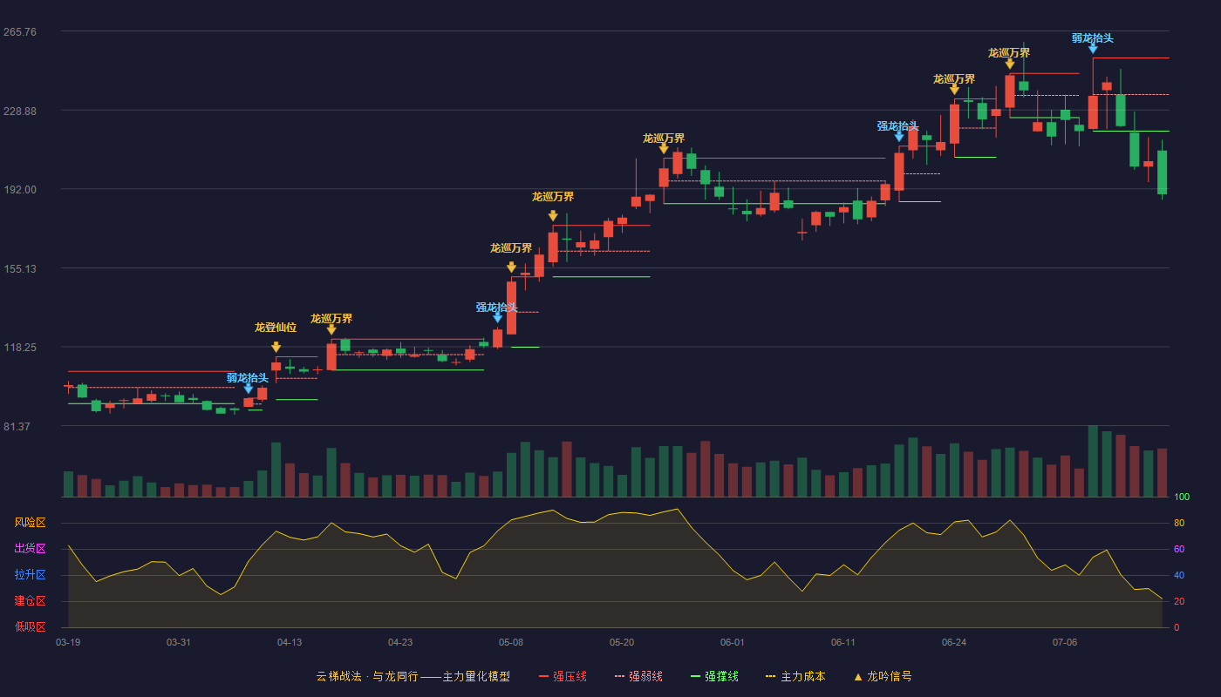Select the lowest 弱龙抬头 signal near 81.37
This screenshot has width=1221, height=697.
(248, 389)
